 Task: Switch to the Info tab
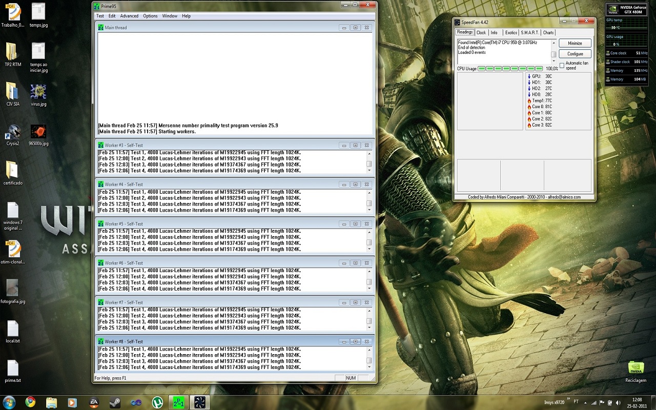tap(494, 33)
